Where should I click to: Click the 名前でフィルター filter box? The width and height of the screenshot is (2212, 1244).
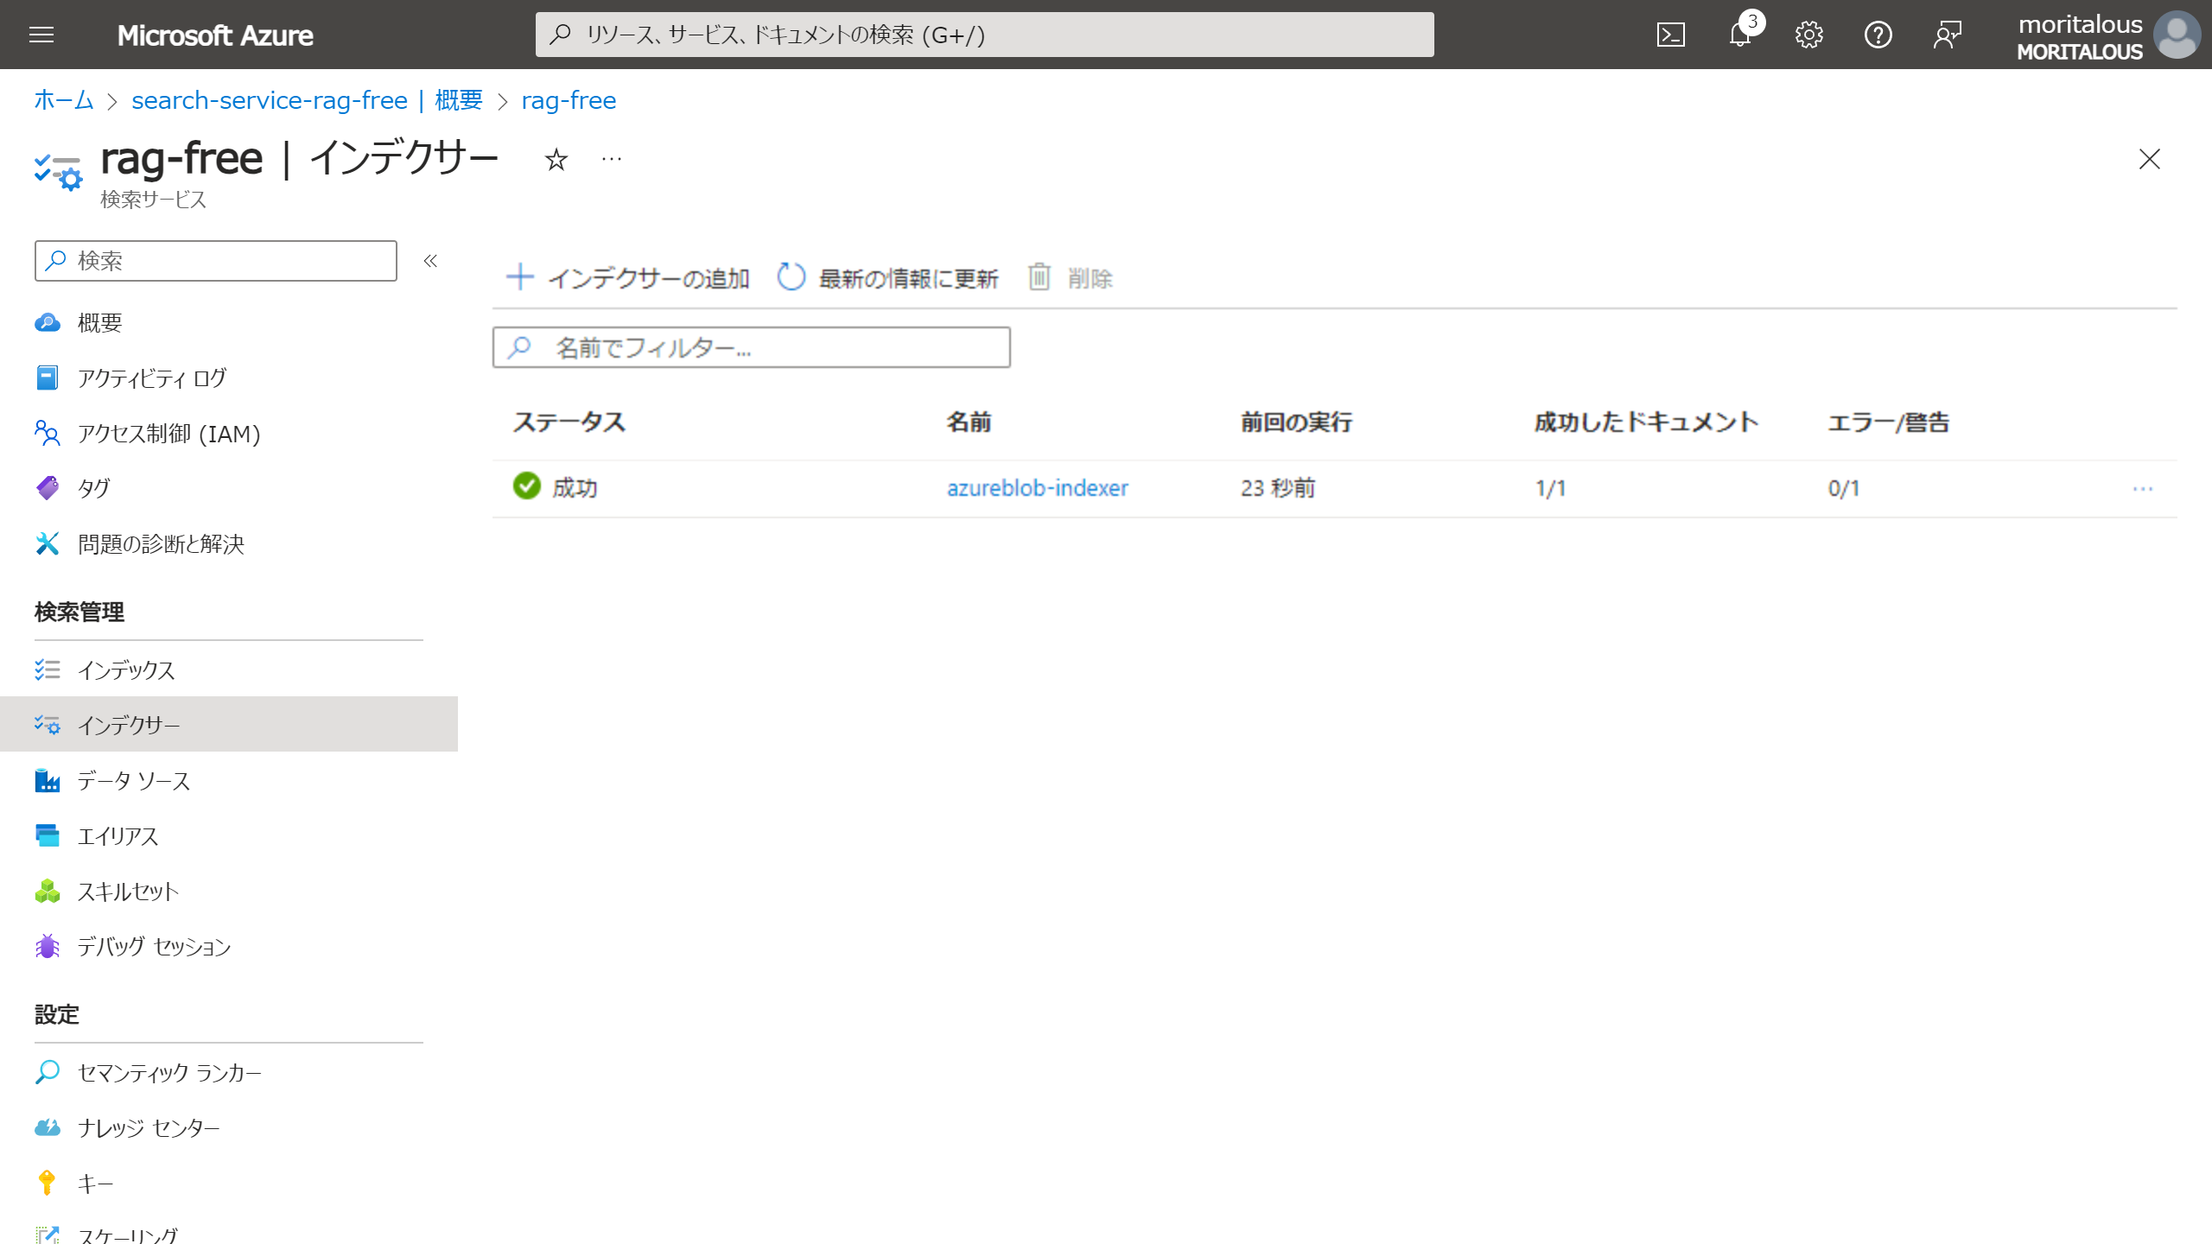[x=750, y=346]
